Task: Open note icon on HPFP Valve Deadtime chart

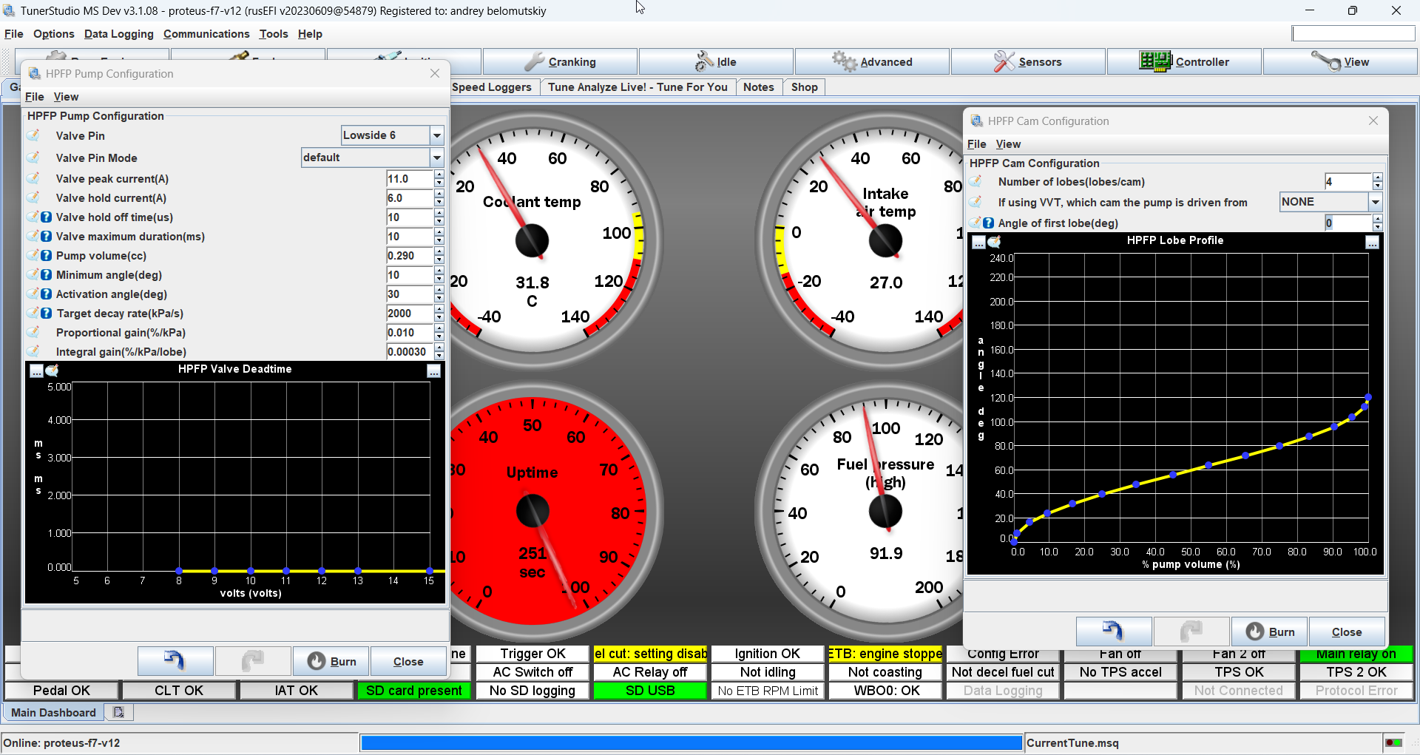Action: pos(52,370)
